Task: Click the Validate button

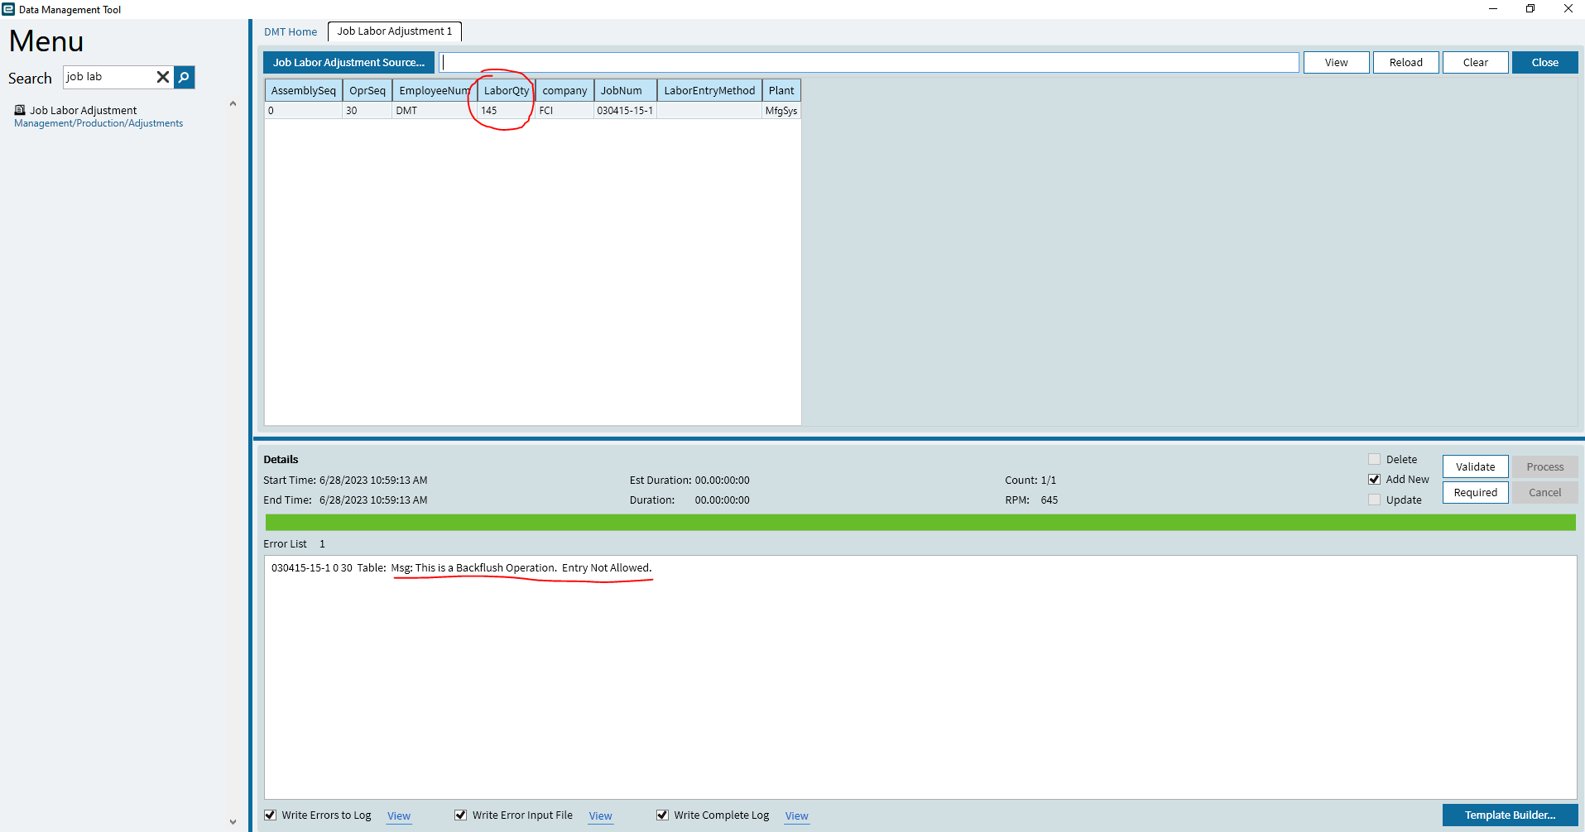Action: point(1475,466)
